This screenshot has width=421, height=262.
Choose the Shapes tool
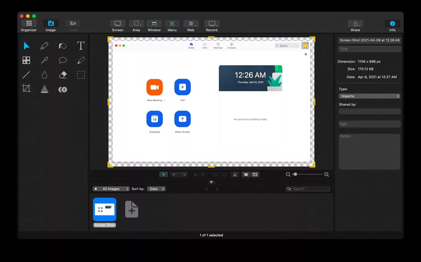(x=26, y=60)
